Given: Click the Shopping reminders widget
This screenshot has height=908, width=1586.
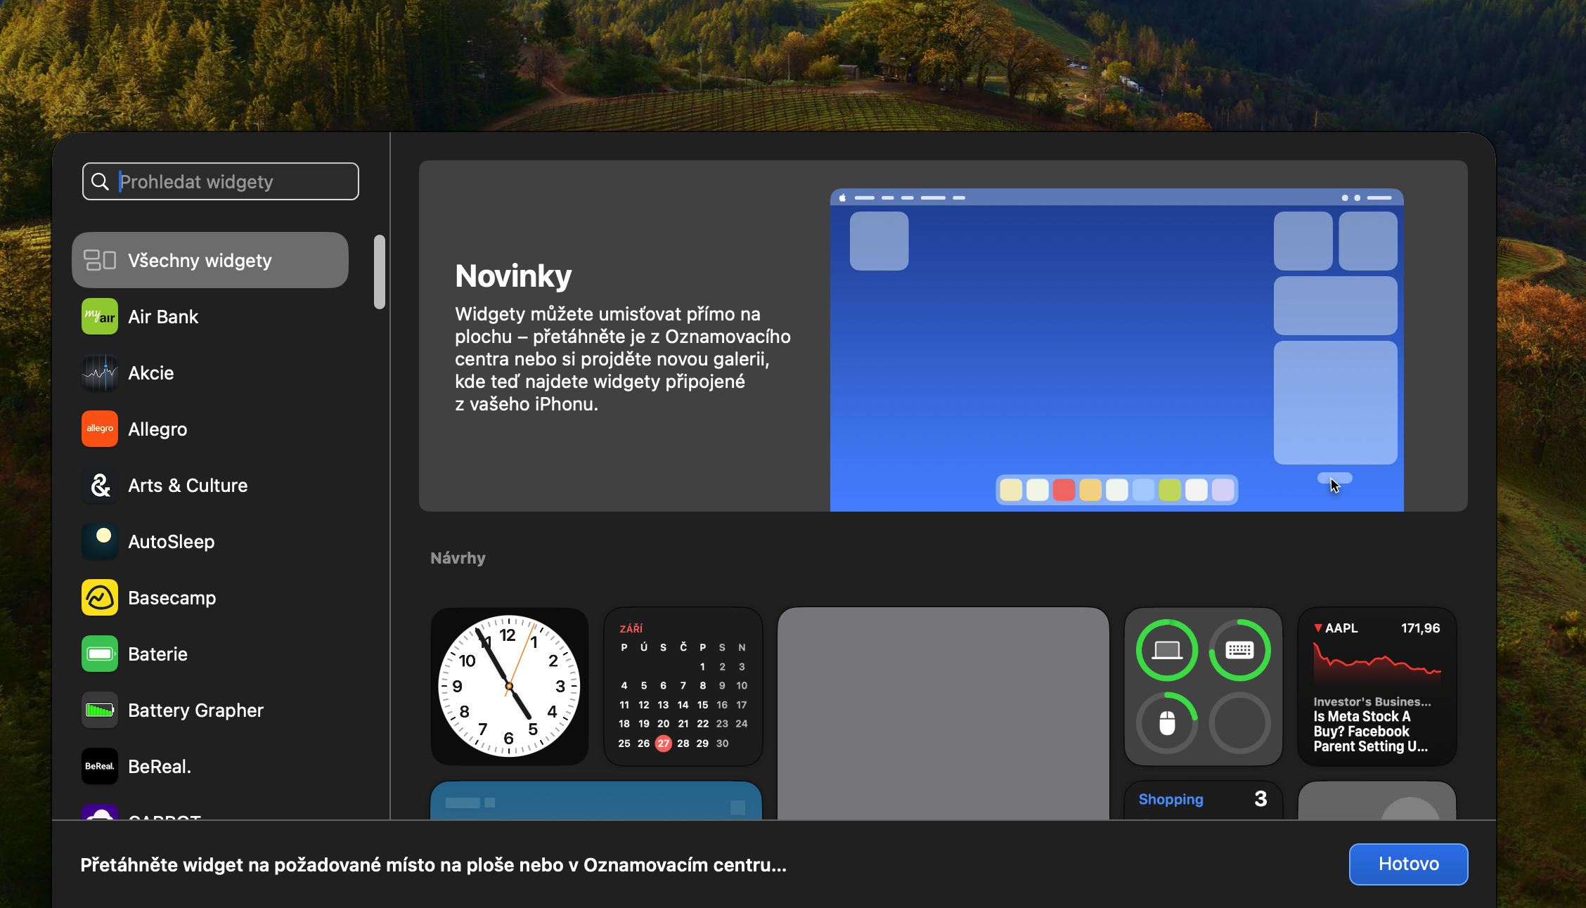Looking at the screenshot, I should (x=1203, y=800).
